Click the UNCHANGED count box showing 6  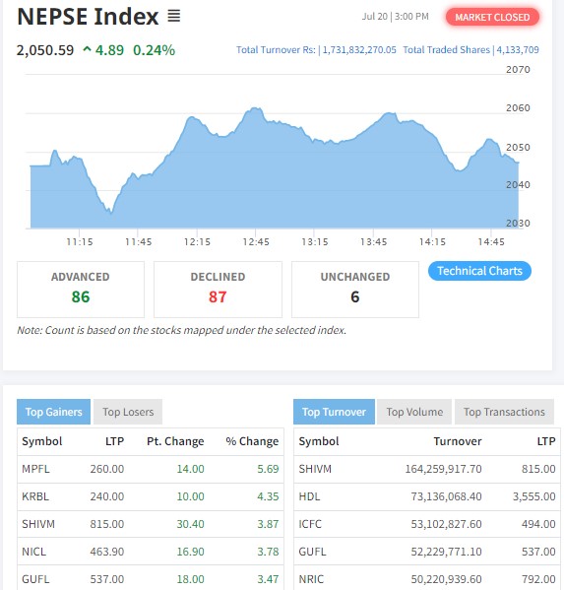(x=355, y=290)
